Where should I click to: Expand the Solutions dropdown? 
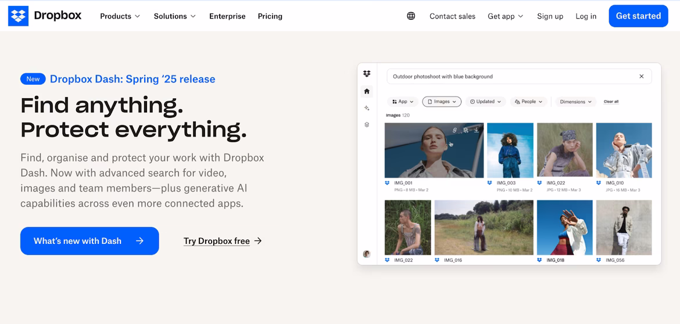[174, 16]
